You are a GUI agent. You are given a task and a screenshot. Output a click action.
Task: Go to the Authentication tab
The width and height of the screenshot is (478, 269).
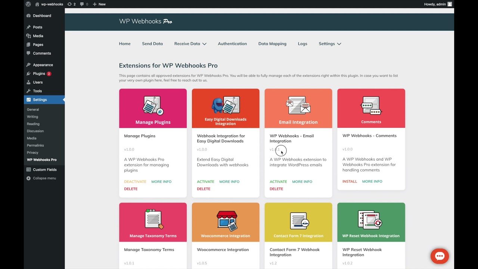tap(232, 44)
